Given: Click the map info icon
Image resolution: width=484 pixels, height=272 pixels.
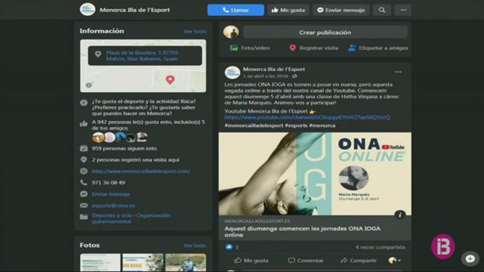Looking at the screenshot, I should [x=88, y=85].
